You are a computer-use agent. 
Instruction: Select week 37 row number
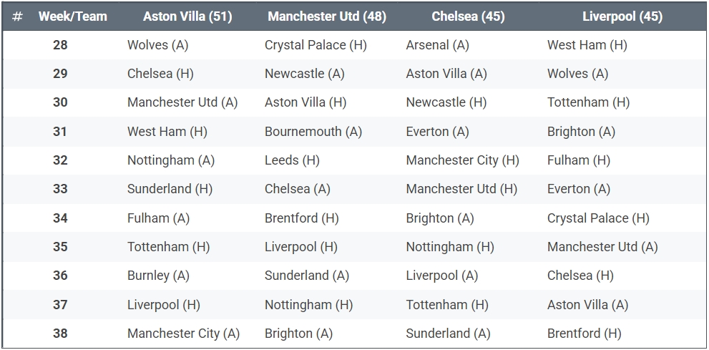pos(60,305)
